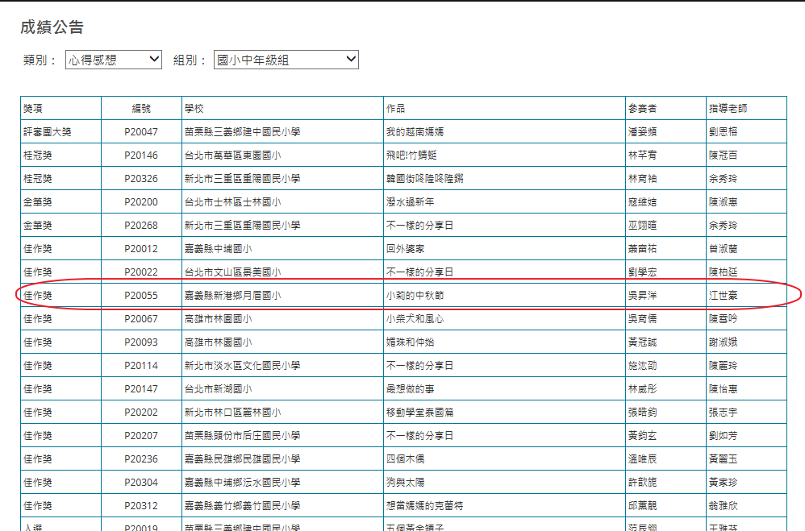Image resolution: width=805 pixels, height=531 pixels.
Task: Click the 參賽者 column header
Action: (x=642, y=108)
